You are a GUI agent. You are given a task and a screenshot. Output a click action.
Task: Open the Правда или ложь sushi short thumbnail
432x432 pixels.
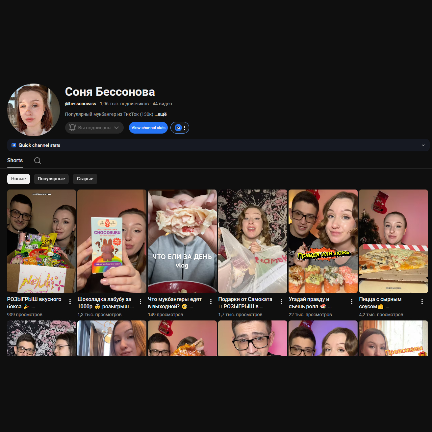(x=323, y=241)
